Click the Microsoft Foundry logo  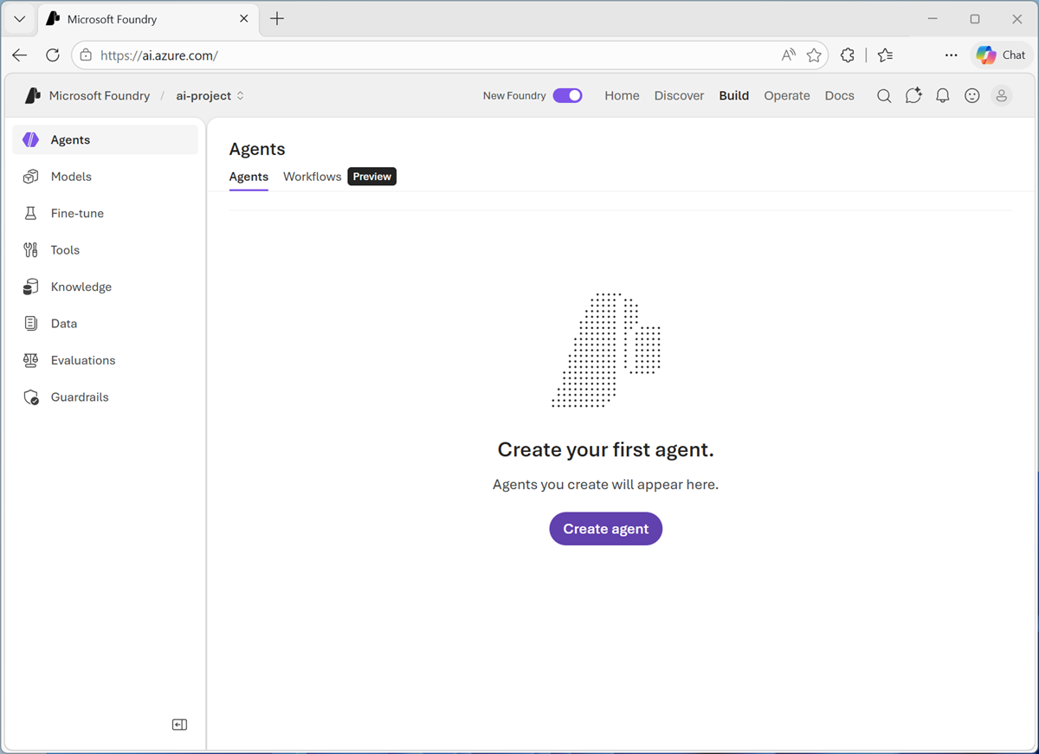[33, 95]
